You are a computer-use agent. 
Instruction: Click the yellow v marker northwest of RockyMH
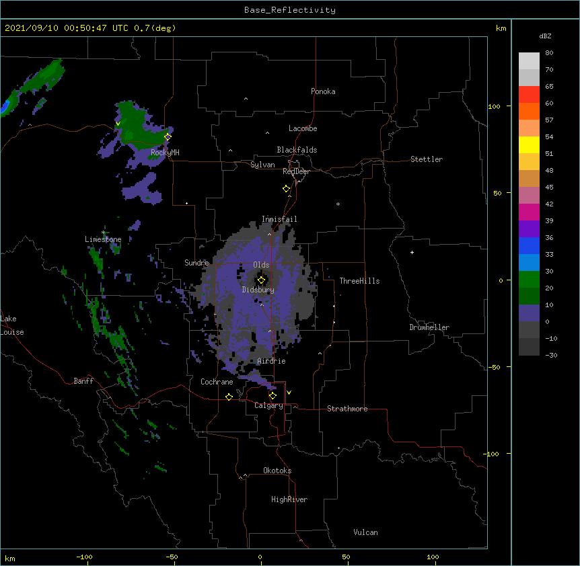(x=118, y=124)
